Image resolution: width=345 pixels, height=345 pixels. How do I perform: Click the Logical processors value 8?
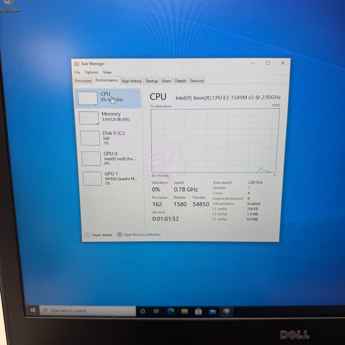[x=248, y=198]
